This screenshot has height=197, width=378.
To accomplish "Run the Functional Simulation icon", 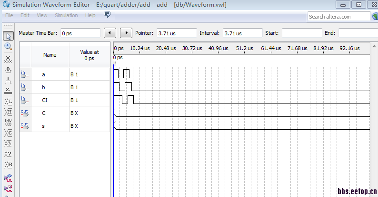I will tap(8, 178).
